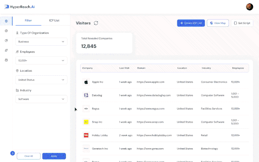Expand the Industry dropdown showing Software
The height and width of the screenshot is (162, 259).
click(x=41, y=99)
